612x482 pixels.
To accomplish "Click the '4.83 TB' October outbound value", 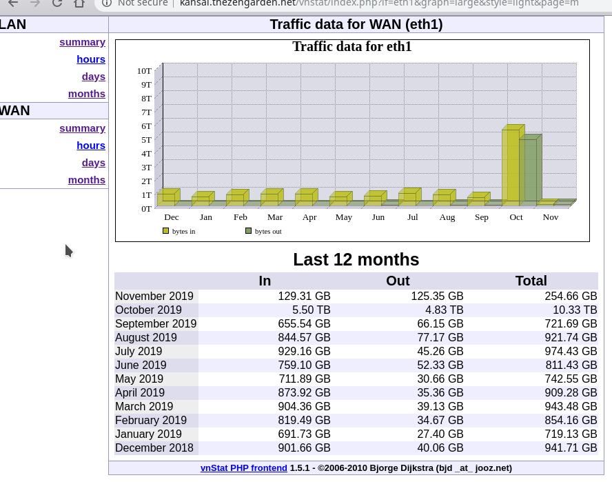I will tap(445, 310).
